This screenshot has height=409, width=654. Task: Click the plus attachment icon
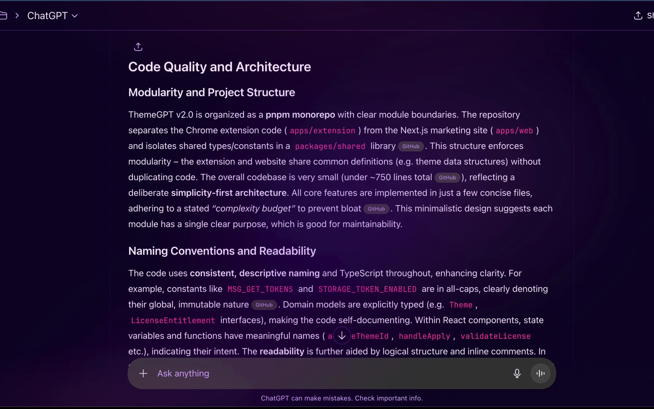click(143, 373)
